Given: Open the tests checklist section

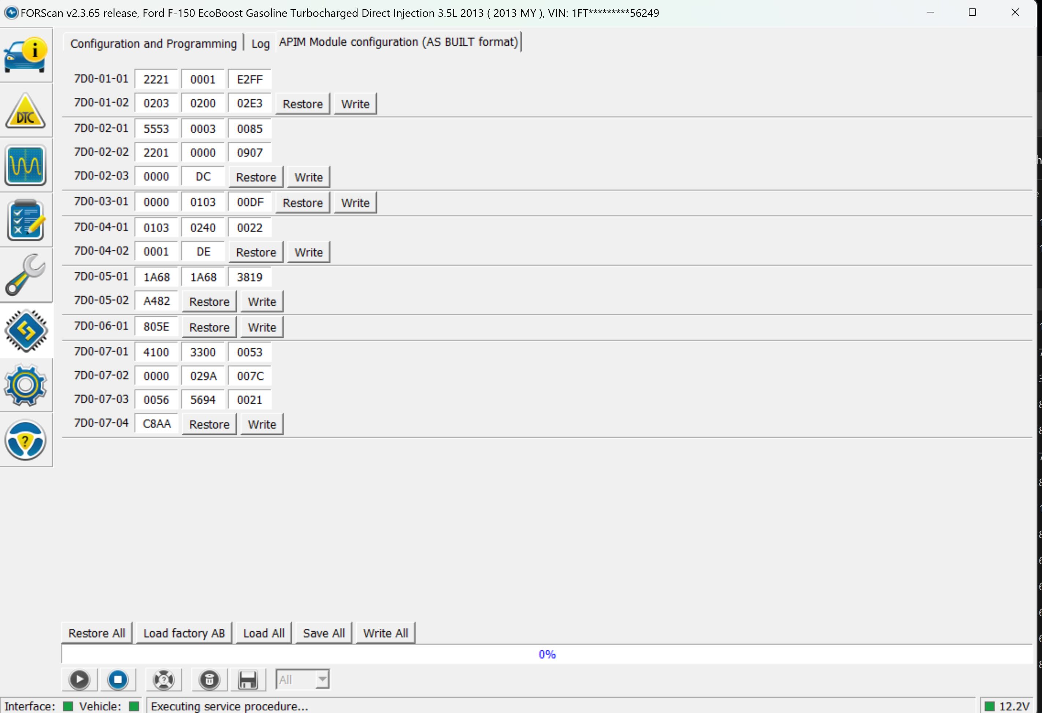Looking at the screenshot, I should [26, 220].
